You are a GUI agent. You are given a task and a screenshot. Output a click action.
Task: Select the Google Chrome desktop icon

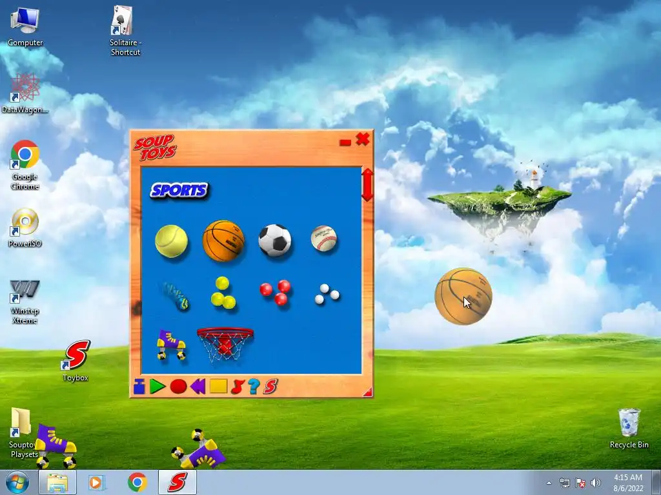click(25, 165)
